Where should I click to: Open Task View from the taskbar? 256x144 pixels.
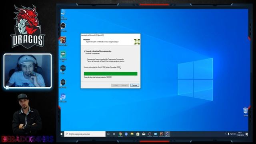point(114,134)
